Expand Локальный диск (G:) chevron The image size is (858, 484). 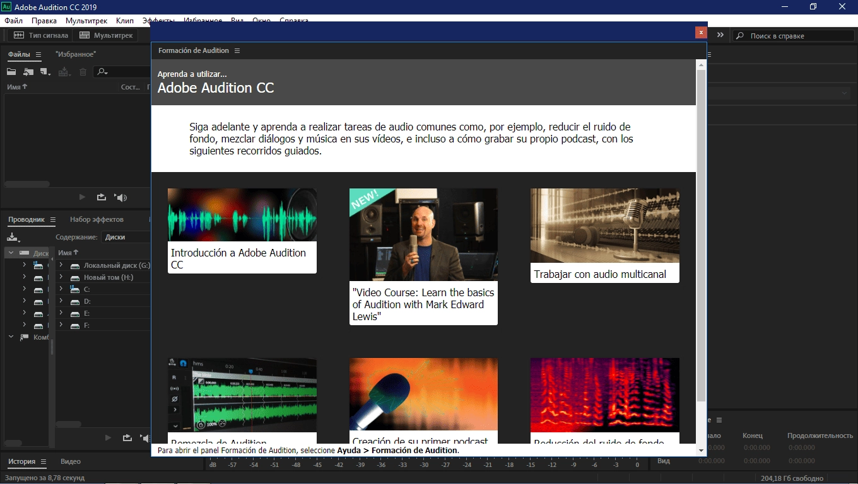[61, 265]
